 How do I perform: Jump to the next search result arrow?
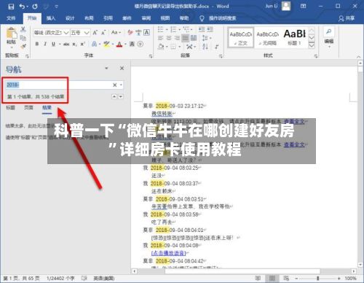click(x=121, y=97)
